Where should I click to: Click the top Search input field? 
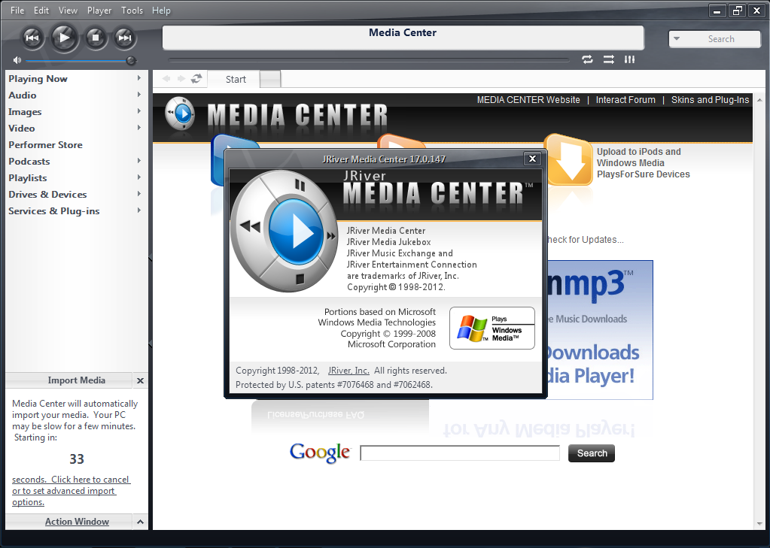[x=720, y=39]
